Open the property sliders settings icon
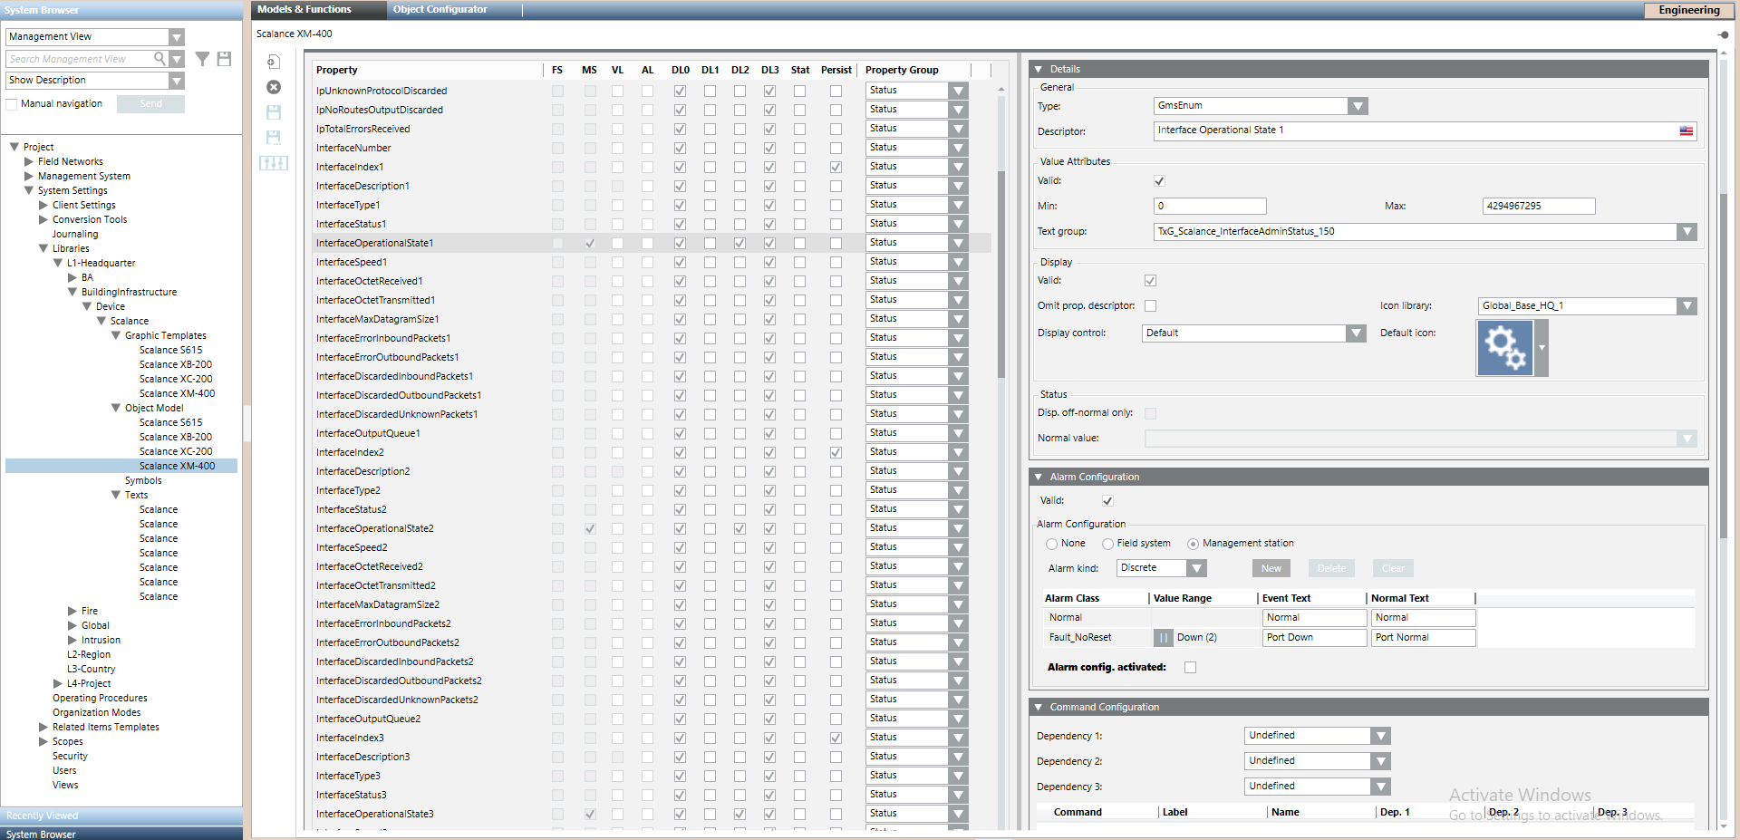This screenshot has height=840, width=1740. pyautogui.click(x=273, y=163)
